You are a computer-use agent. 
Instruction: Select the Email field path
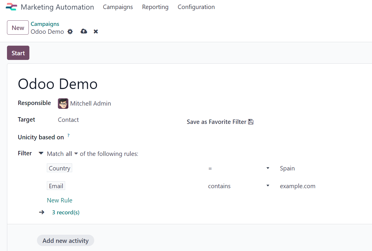tap(56, 186)
